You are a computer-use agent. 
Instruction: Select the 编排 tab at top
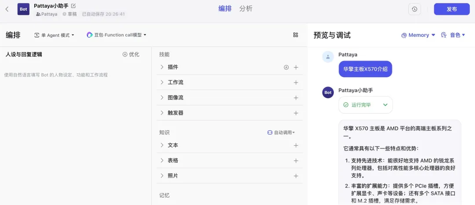pyautogui.click(x=225, y=9)
